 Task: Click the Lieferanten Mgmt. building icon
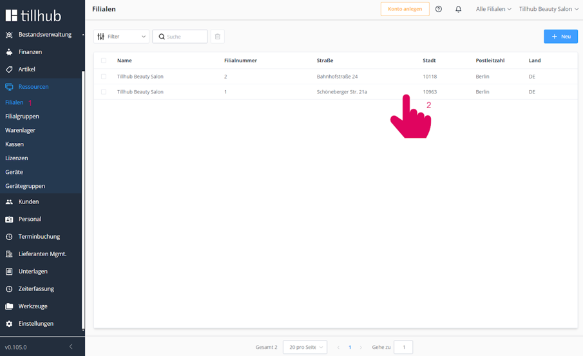9,254
